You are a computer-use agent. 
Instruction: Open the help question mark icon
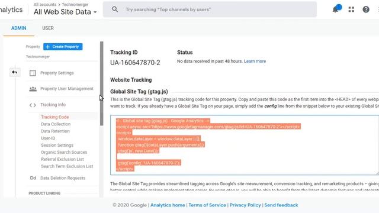(x=366, y=9)
